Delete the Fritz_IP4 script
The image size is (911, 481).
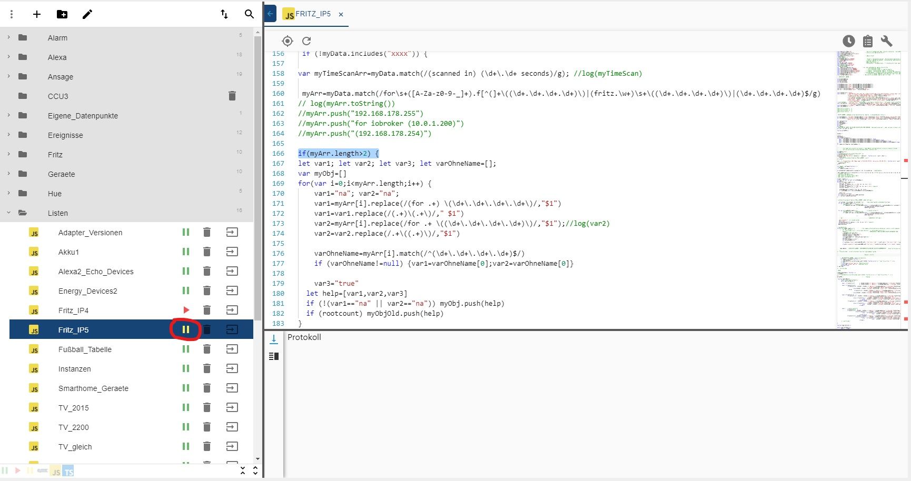(207, 310)
